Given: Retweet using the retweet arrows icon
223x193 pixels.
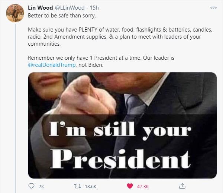Looking at the screenshot, I should click(78, 186).
